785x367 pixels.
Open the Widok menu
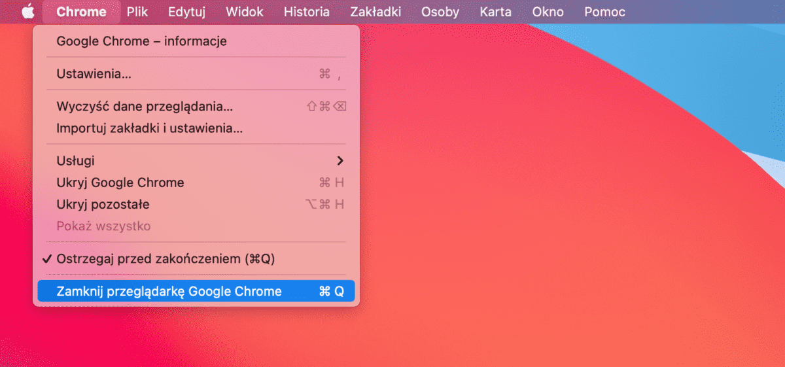pyautogui.click(x=245, y=12)
